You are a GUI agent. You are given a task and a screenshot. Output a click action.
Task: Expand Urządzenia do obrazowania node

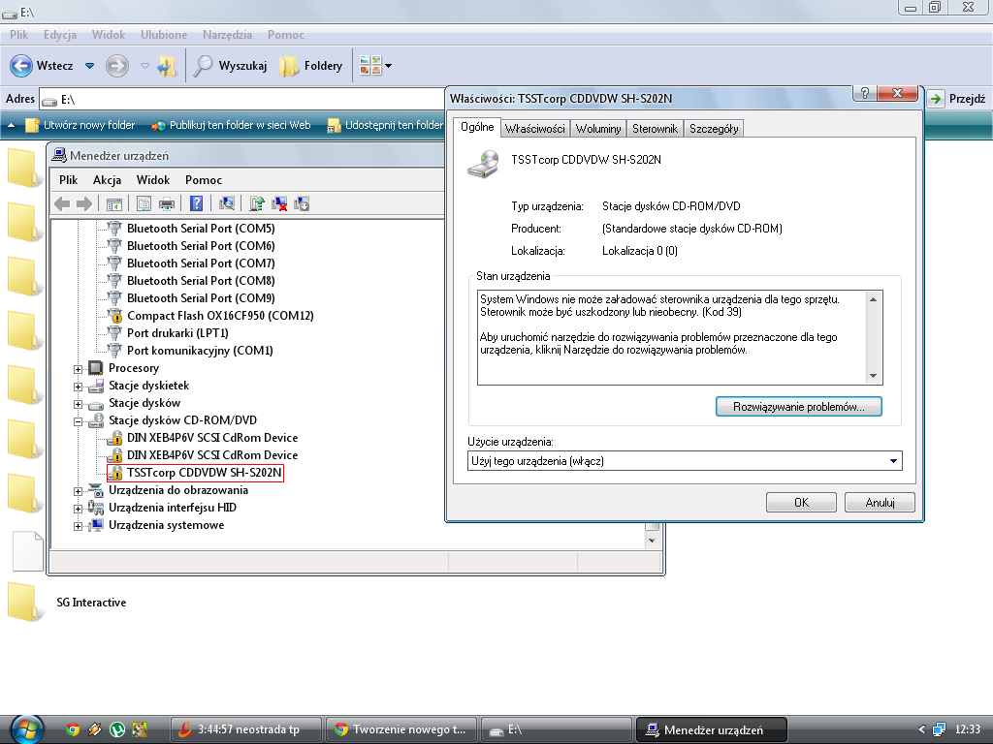tap(78, 491)
